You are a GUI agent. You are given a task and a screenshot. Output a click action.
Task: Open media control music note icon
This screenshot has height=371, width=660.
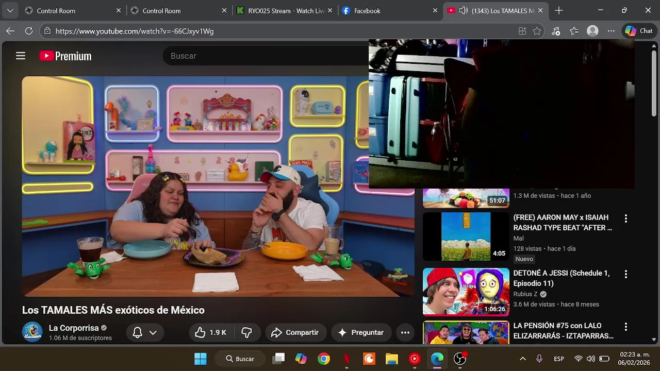(x=556, y=31)
